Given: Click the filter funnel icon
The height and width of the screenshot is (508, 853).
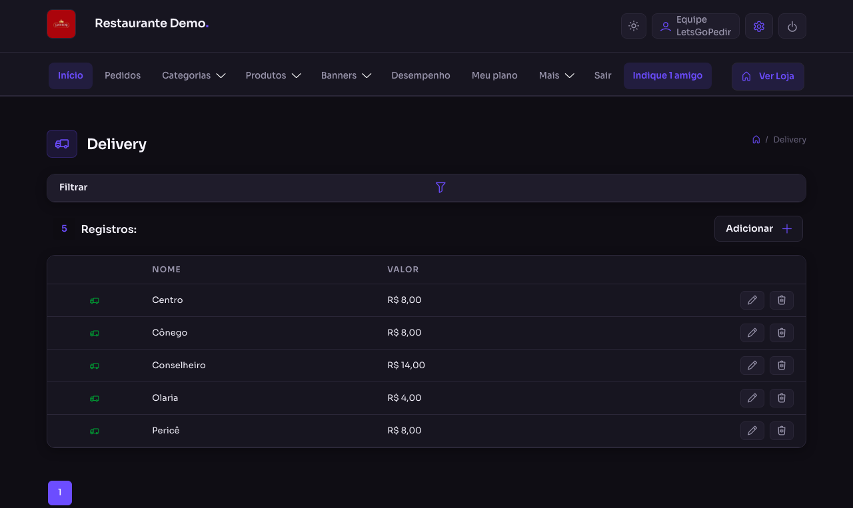Looking at the screenshot, I should 440,188.
